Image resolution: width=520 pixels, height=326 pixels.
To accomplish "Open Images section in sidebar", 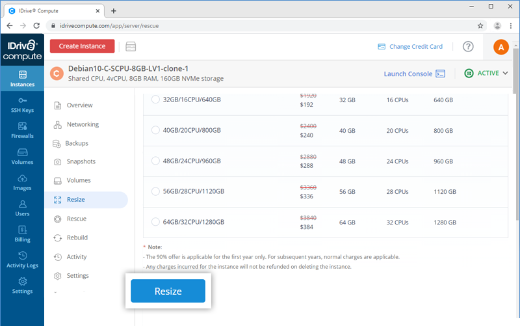I will [22, 183].
